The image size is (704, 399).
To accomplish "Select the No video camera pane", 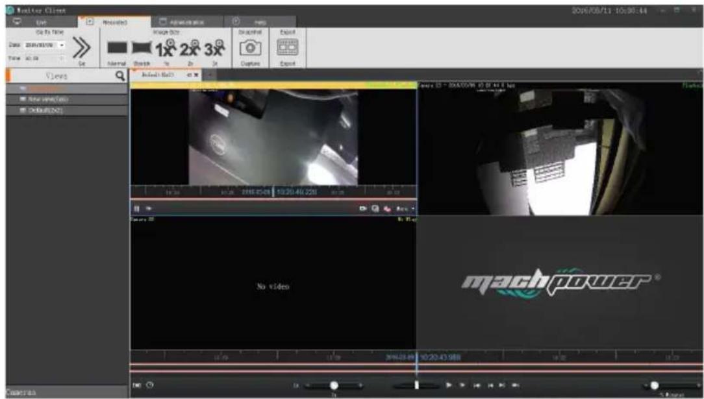I will [x=273, y=284].
